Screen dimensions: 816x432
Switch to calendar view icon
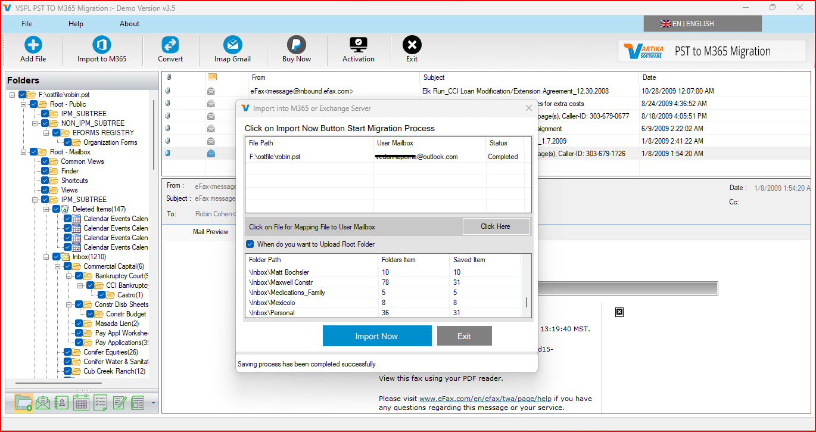[81, 403]
